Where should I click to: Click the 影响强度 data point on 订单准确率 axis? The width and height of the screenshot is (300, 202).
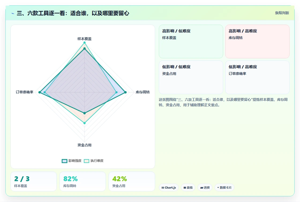click(x=40, y=92)
